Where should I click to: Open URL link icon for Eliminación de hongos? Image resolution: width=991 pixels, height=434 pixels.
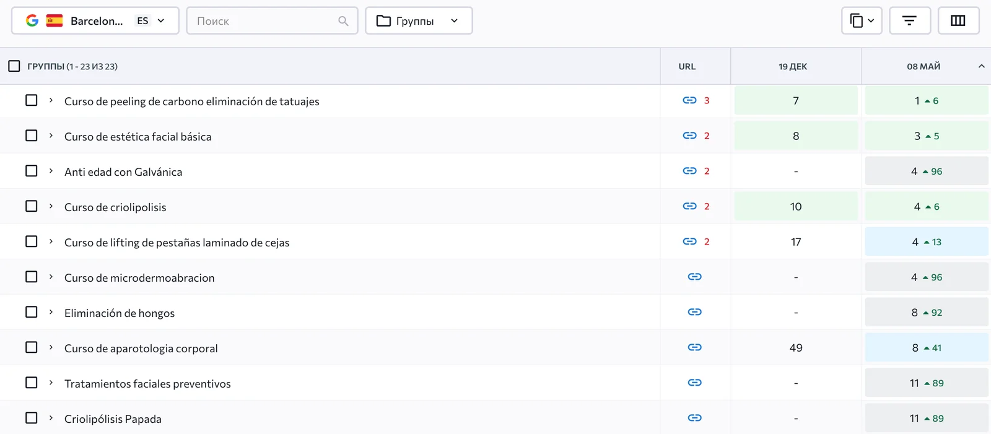tap(695, 312)
